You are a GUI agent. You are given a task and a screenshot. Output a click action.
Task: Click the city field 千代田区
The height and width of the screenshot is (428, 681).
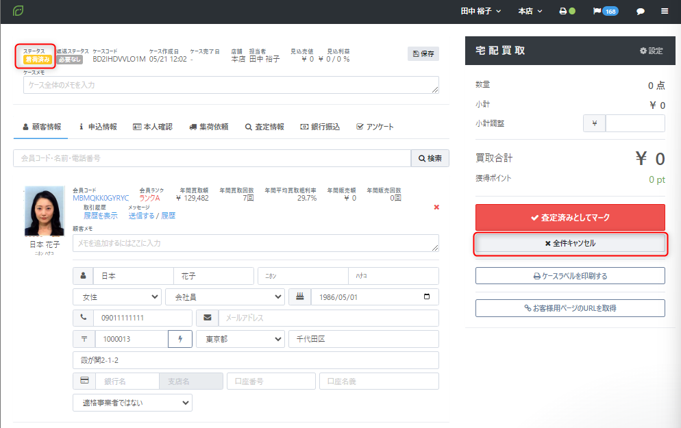click(364, 339)
